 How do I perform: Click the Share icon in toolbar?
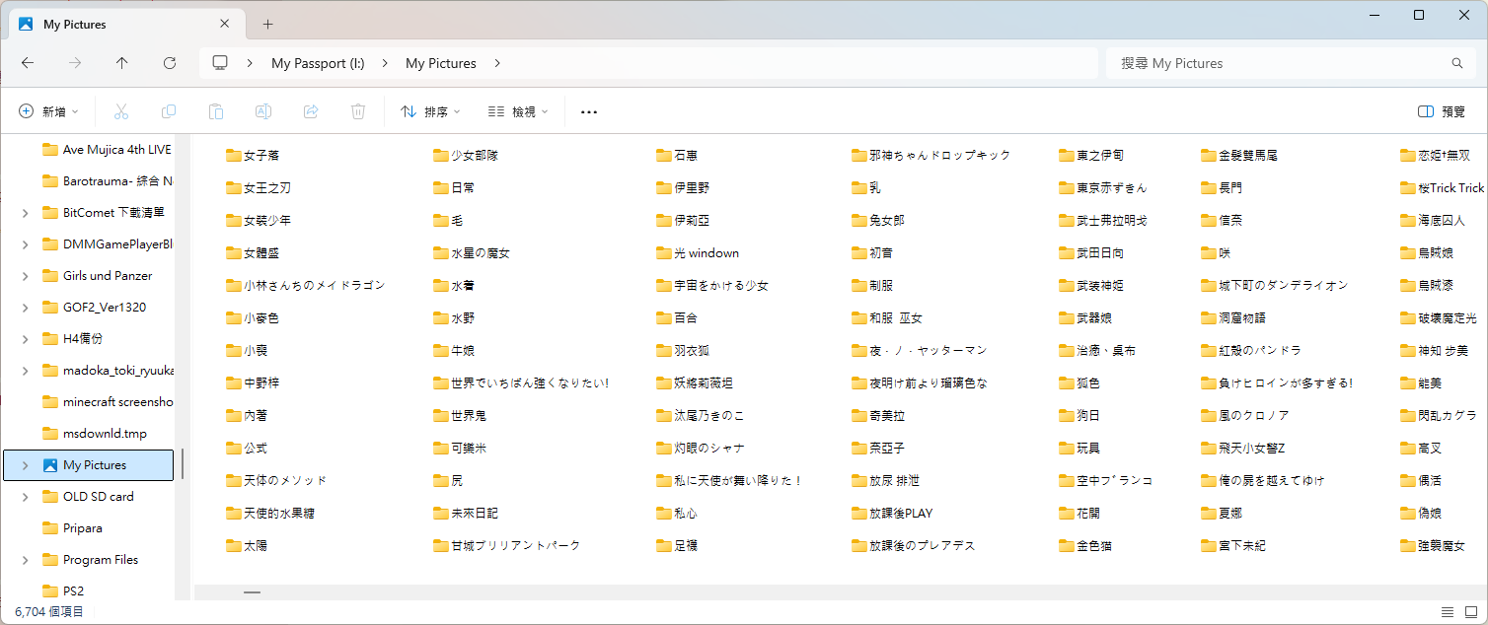pyautogui.click(x=311, y=112)
